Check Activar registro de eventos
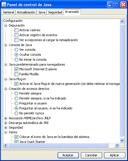128x161 pixels. tap(16, 35)
